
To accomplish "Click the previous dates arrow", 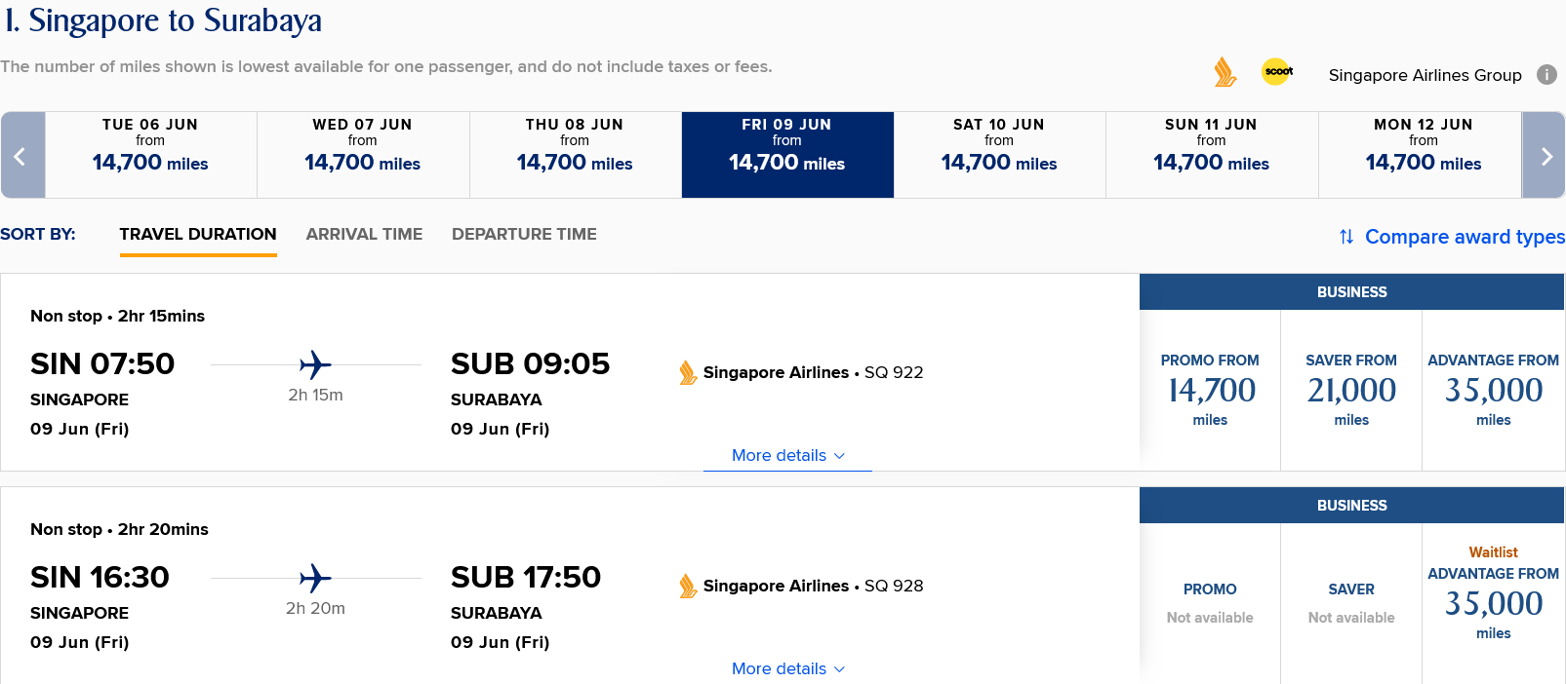I will [22, 155].
